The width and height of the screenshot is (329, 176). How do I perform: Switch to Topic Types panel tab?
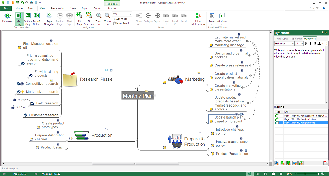tap(281, 39)
